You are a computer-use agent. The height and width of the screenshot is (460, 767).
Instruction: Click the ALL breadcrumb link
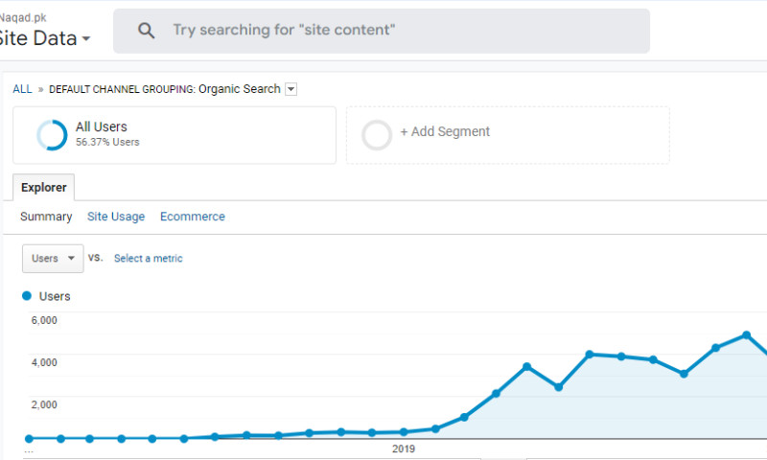(22, 89)
